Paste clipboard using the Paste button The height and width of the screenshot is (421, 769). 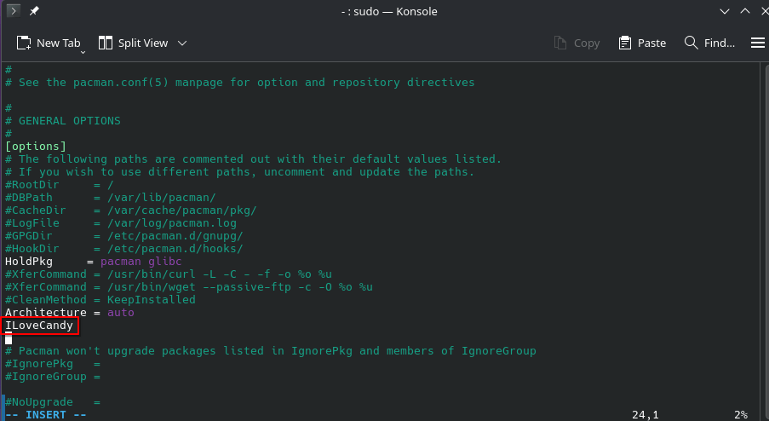(642, 43)
